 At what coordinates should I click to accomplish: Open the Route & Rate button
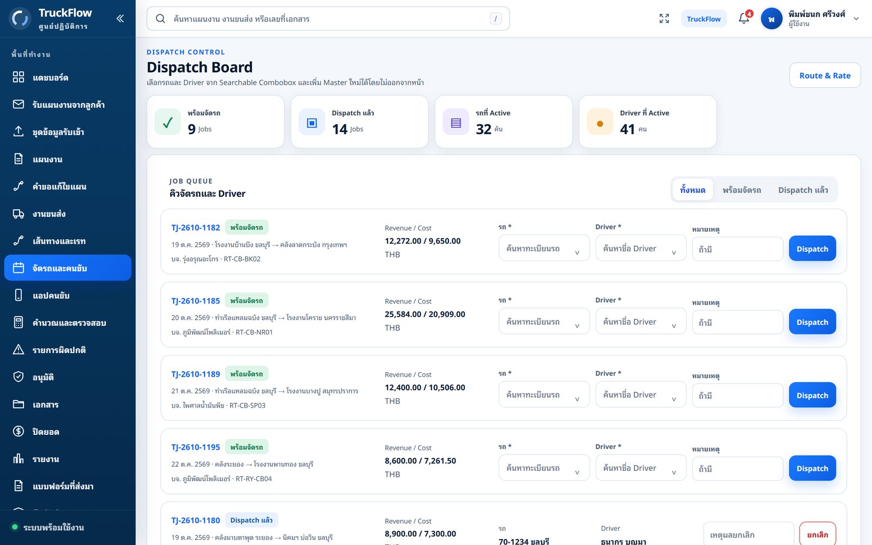click(x=825, y=75)
